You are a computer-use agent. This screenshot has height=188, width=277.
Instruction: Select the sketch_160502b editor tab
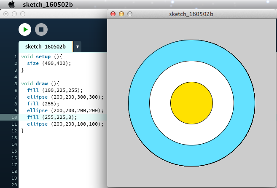pyautogui.click(x=45, y=46)
